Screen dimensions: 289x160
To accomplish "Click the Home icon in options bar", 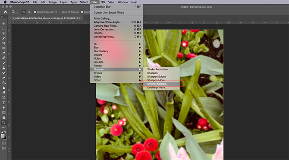I will tap(5, 12).
